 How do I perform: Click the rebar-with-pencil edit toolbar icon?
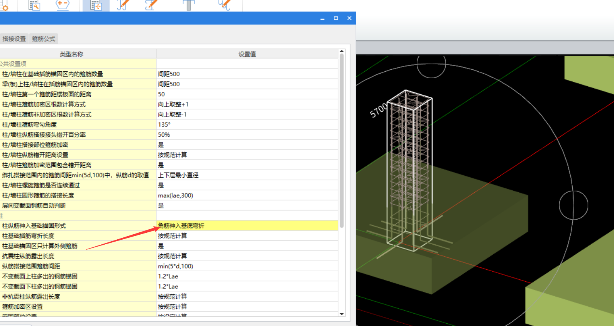coord(151,5)
